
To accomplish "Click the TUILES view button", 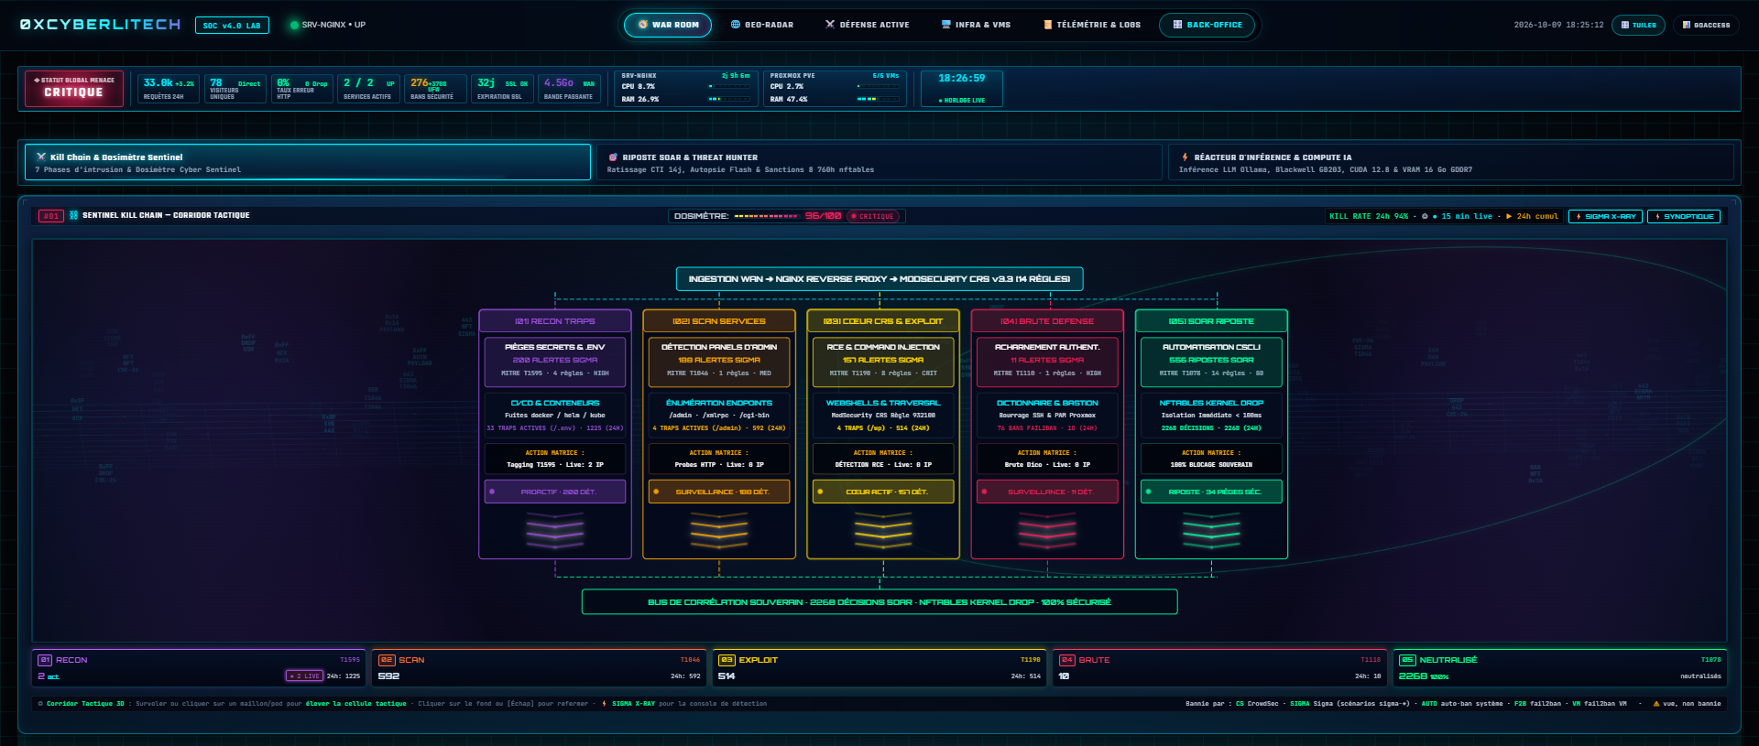I will pos(1638,25).
